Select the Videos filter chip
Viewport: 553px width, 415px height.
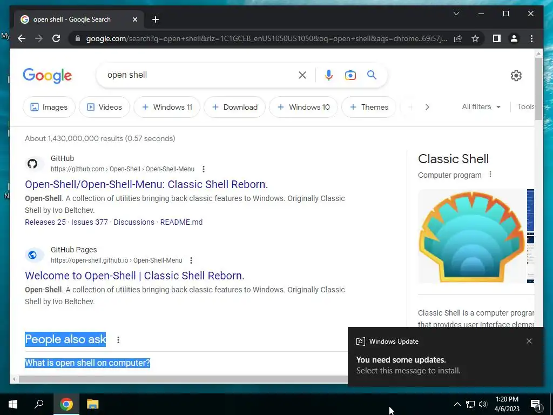104,107
